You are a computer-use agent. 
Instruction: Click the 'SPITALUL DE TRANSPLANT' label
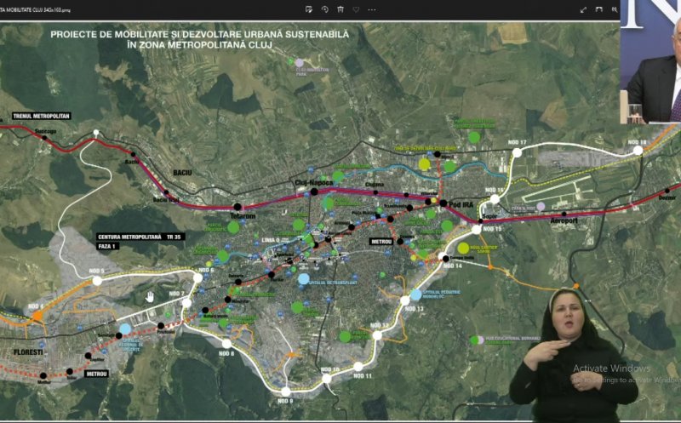(333, 283)
